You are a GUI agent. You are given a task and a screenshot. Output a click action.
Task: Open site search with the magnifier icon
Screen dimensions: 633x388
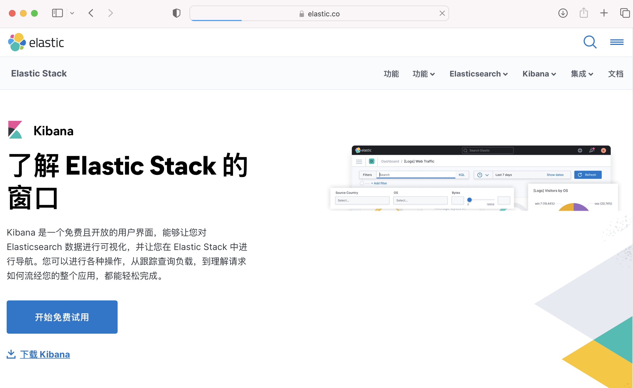tap(590, 42)
